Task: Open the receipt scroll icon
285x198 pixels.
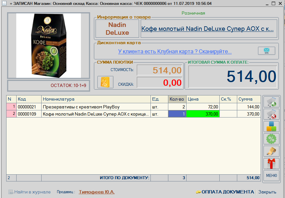Action: coord(271,151)
